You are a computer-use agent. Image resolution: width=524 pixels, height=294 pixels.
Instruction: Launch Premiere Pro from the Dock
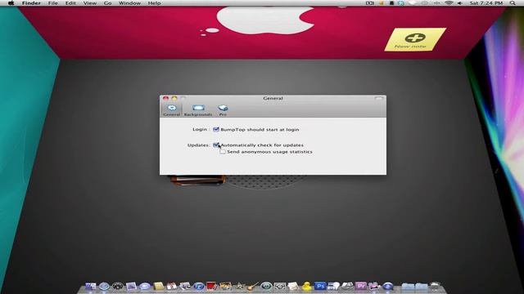point(360,286)
